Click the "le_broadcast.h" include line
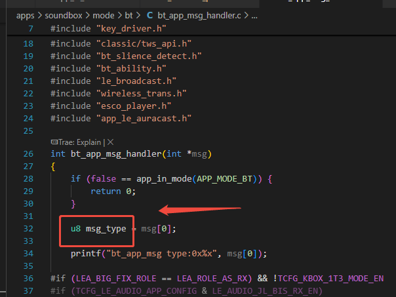The image size is (396, 297). pos(113,81)
